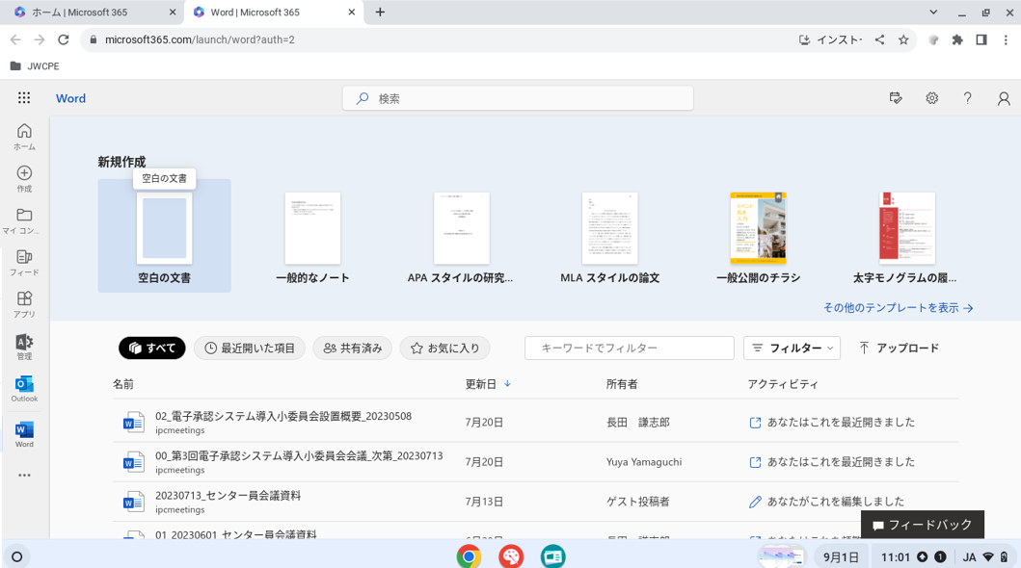Show 共有済み shared files

click(352, 349)
